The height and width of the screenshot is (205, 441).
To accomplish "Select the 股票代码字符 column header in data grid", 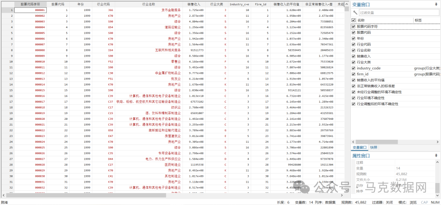I will tap(30, 4).
